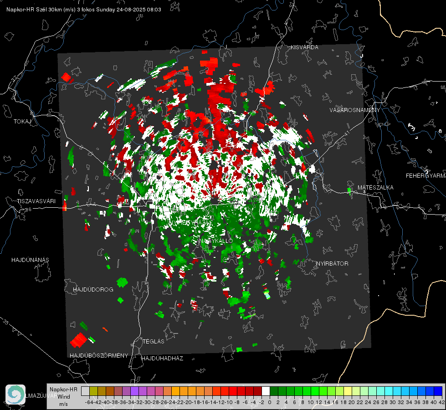Select the deep blue swatch between 40 and 42
This screenshot has height=410, width=446.
(438, 391)
